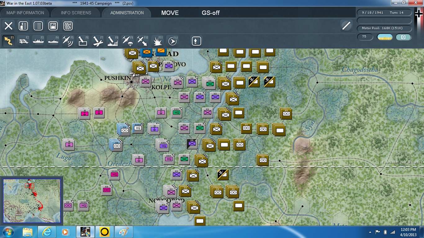Open the portrait document admin icon

pos(23,26)
